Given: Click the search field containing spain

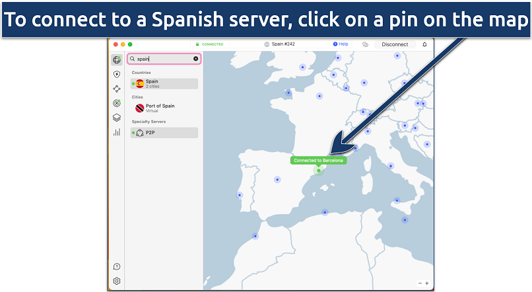Looking at the screenshot, I should point(163,59).
